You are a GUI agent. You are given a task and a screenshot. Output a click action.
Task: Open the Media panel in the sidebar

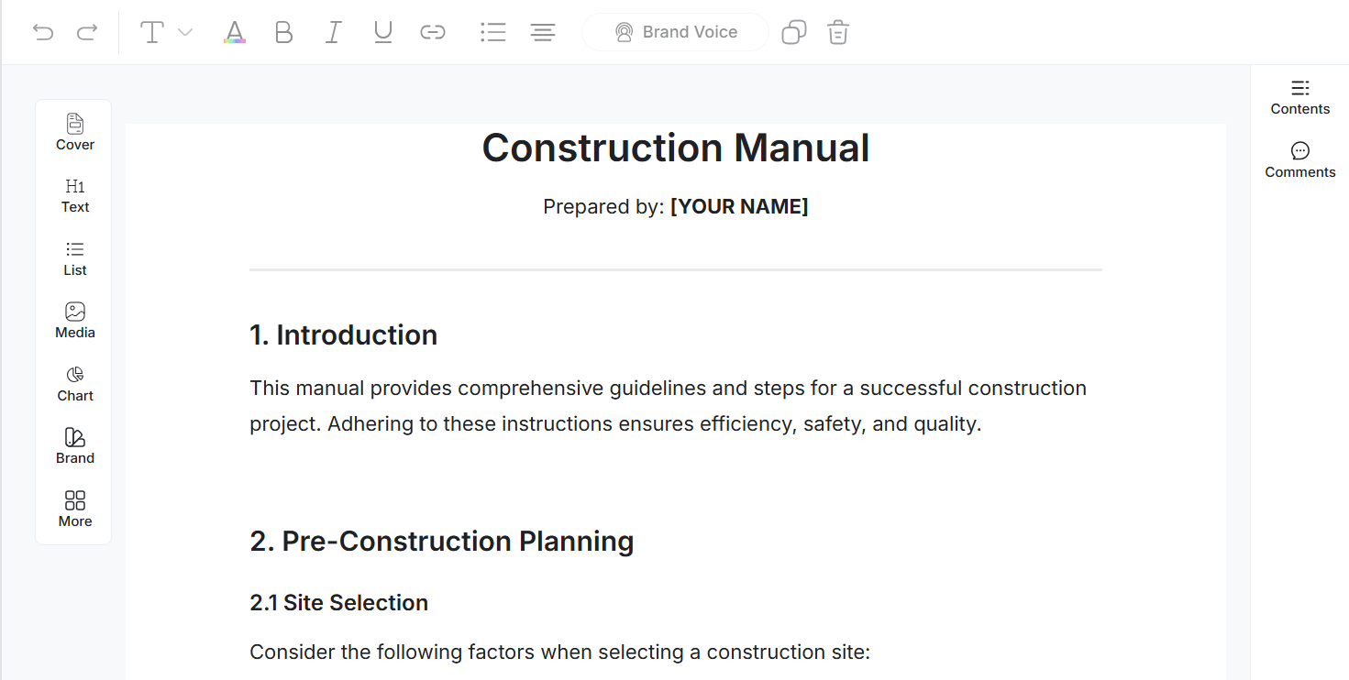[74, 319]
